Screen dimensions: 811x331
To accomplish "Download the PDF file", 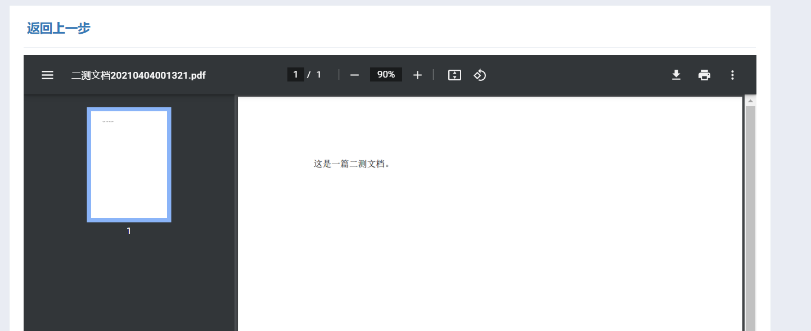I will (x=677, y=75).
